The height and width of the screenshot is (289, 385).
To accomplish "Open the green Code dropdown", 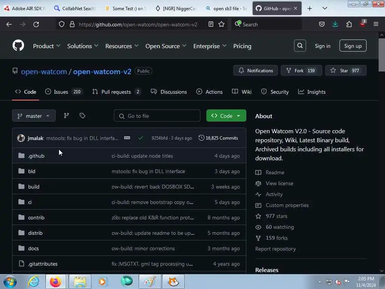I will pos(226,116).
